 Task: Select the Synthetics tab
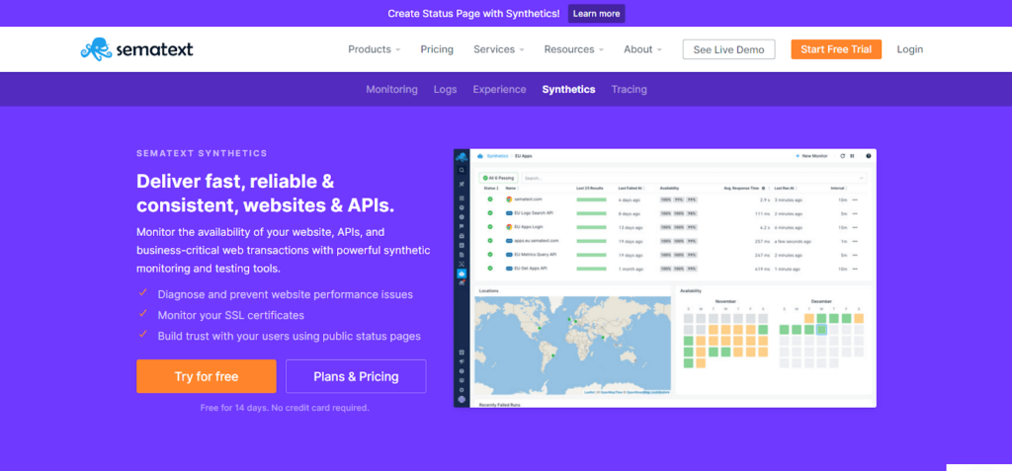(x=568, y=89)
